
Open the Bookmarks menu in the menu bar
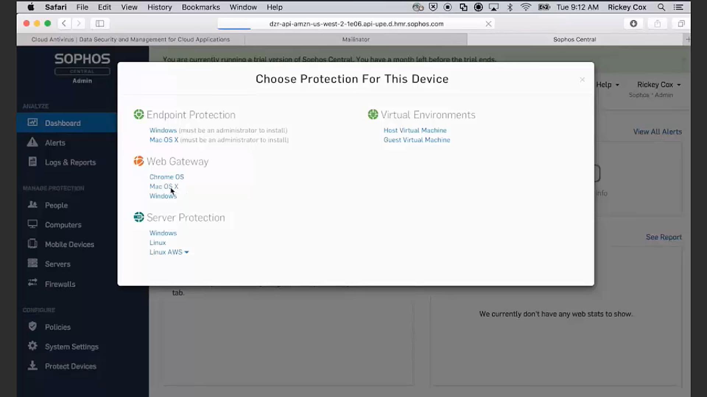[x=200, y=7]
